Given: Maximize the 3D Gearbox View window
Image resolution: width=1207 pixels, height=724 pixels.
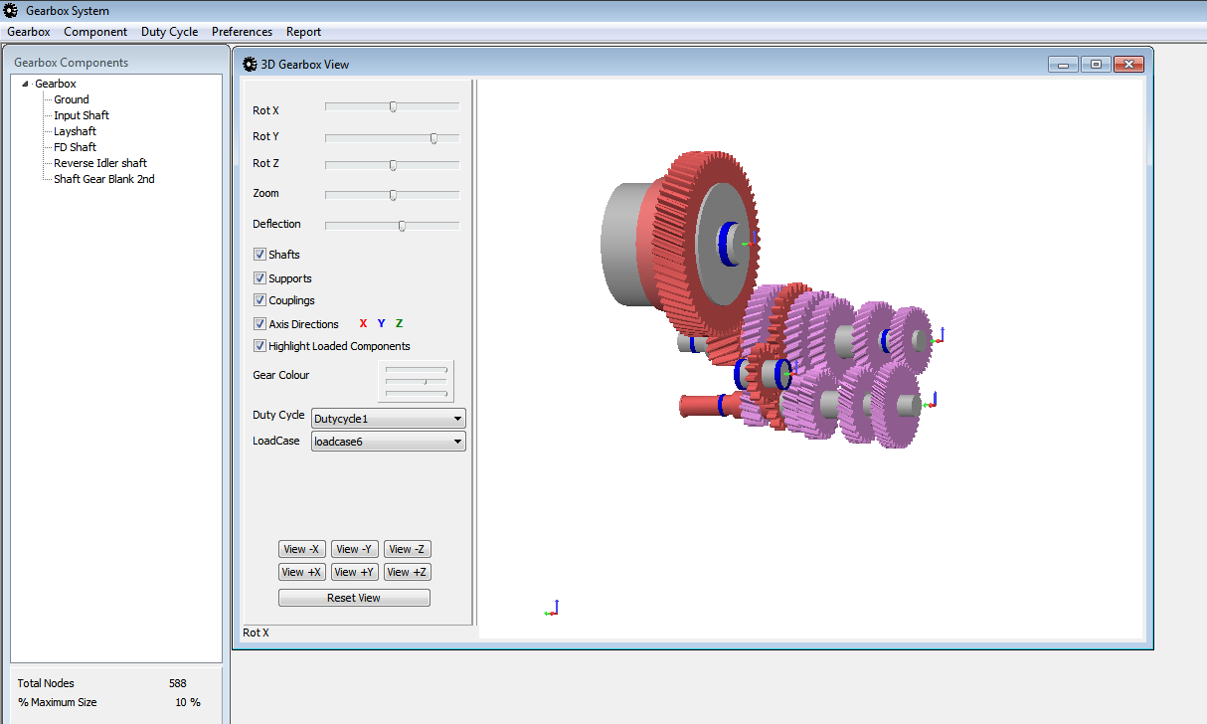Looking at the screenshot, I should pos(1096,65).
